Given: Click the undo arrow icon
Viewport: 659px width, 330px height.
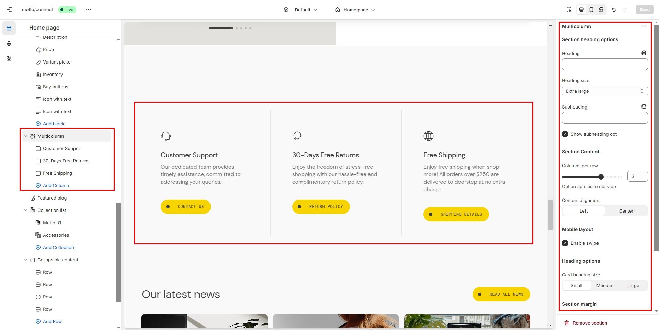Looking at the screenshot, I should click(x=614, y=10).
